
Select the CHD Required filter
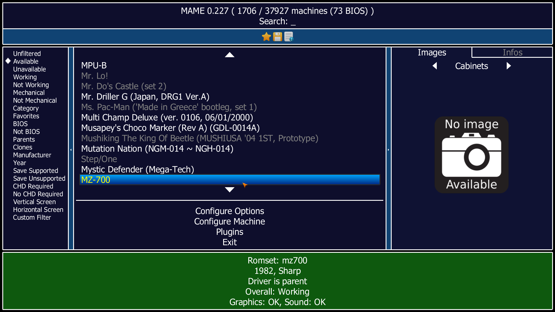click(x=33, y=186)
